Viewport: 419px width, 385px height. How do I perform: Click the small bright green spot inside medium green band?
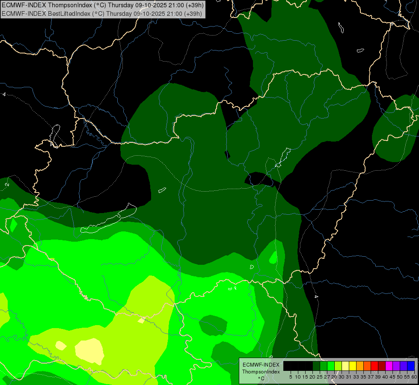273,257
